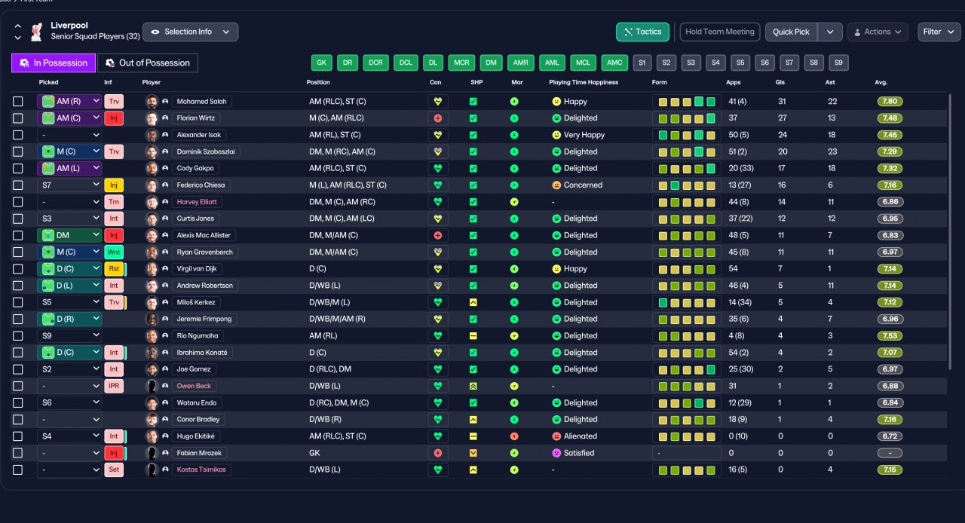Image resolution: width=965 pixels, height=523 pixels.
Task: Tick the checkbox for Mohamed Salah's row
Action: click(17, 101)
